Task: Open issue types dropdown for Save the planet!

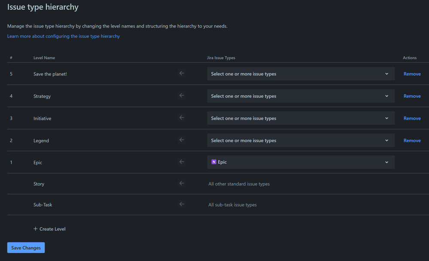Action: pyautogui.click(x=301, y=74)
